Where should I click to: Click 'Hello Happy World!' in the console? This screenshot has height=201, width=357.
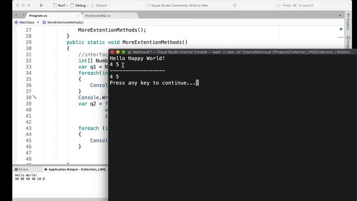click(x=137, y=58)
